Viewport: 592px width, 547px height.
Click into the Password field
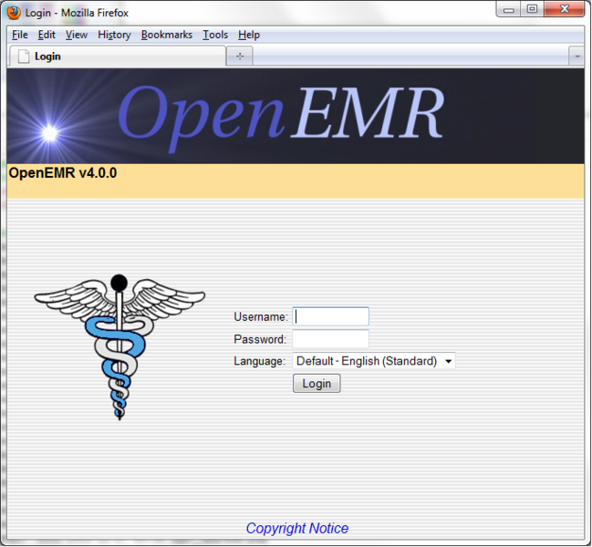(330, 339)
